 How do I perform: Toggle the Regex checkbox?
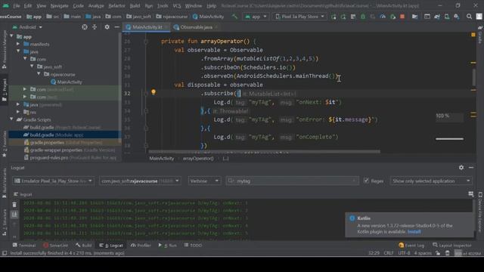click(x=366, y=181)
